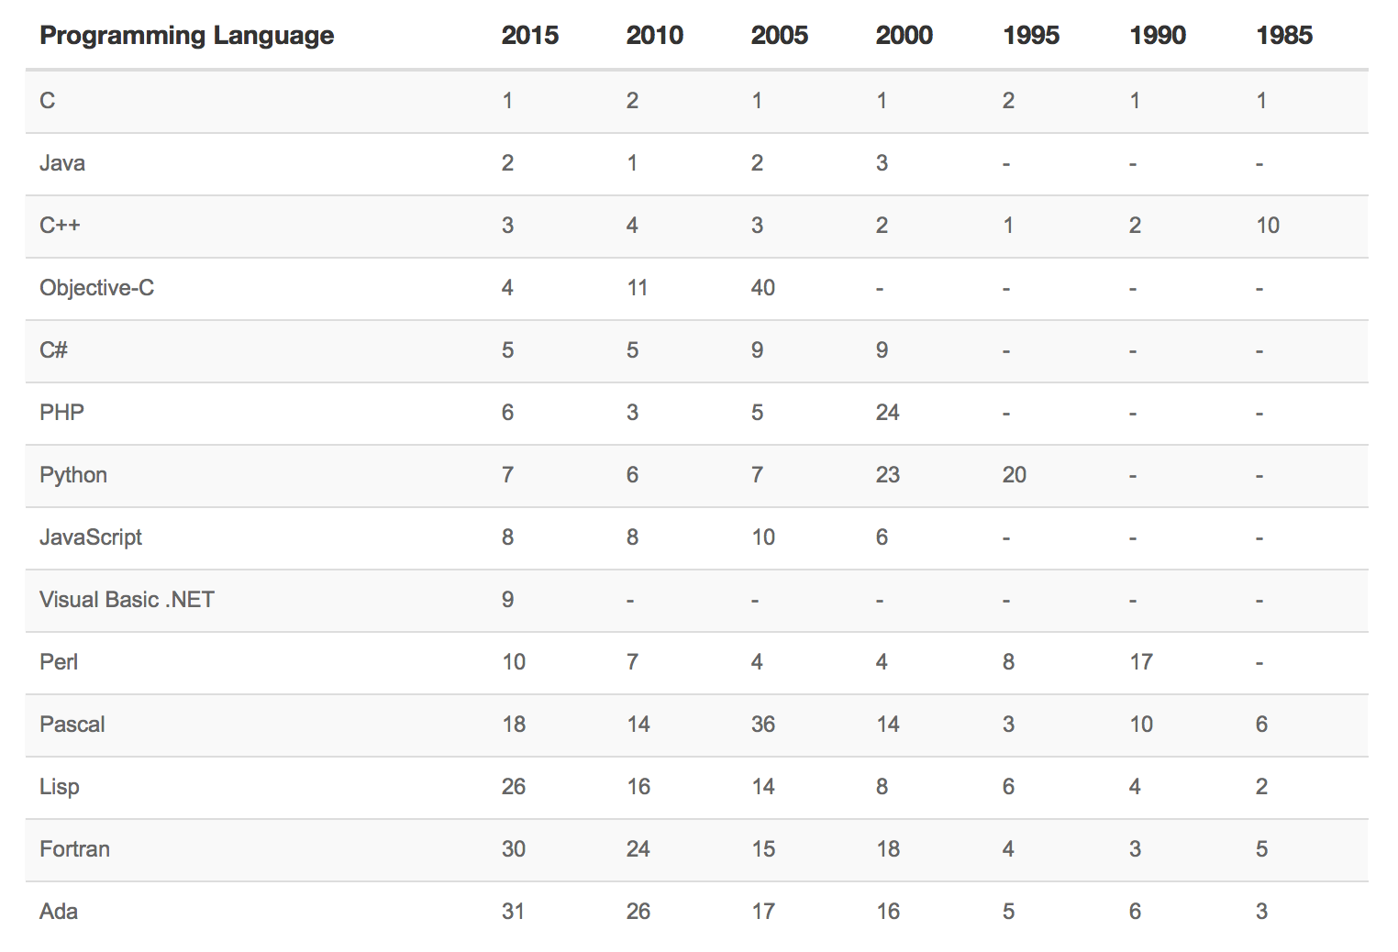The width and height of the screenshot is (1398, 952).
Task: Select the 2005 column header
Action: pos(779,36)
